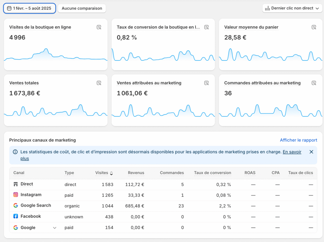
Task: Open report icon on Valeur moyenne du panier card
Action: point(314,27)
